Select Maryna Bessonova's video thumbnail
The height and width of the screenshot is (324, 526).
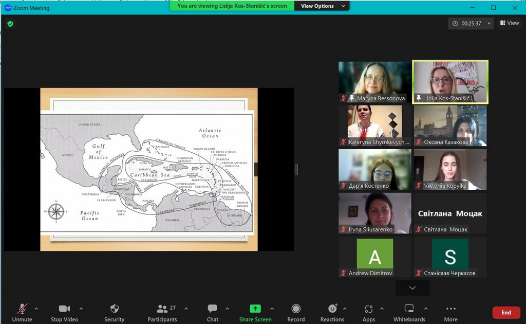[375, 82]
